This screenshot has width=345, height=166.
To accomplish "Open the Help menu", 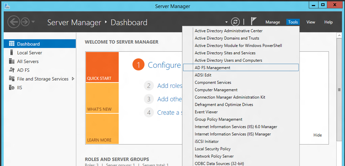I will pyautogui.click(x=328, y=22).
